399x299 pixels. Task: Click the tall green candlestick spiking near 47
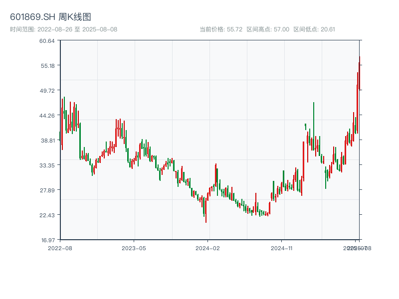[x=314, y=126]
